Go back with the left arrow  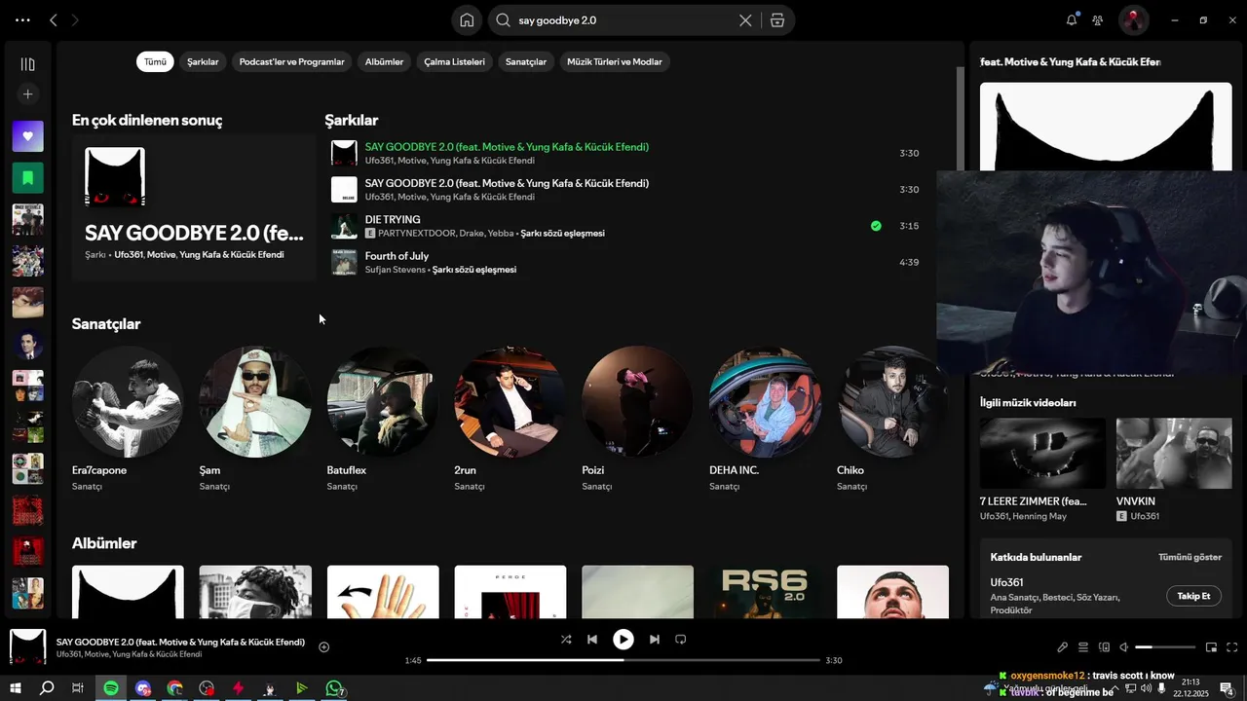tap(54, 19)
